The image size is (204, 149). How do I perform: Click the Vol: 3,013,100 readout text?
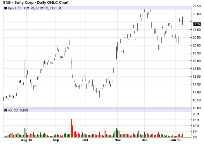click(18, 110)
